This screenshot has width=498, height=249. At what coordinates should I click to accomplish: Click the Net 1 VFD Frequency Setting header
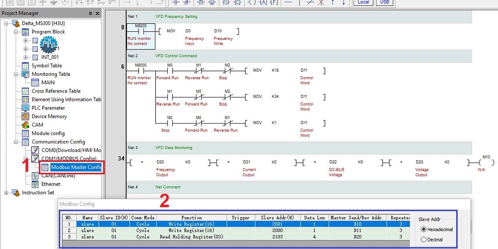[299, 16]
